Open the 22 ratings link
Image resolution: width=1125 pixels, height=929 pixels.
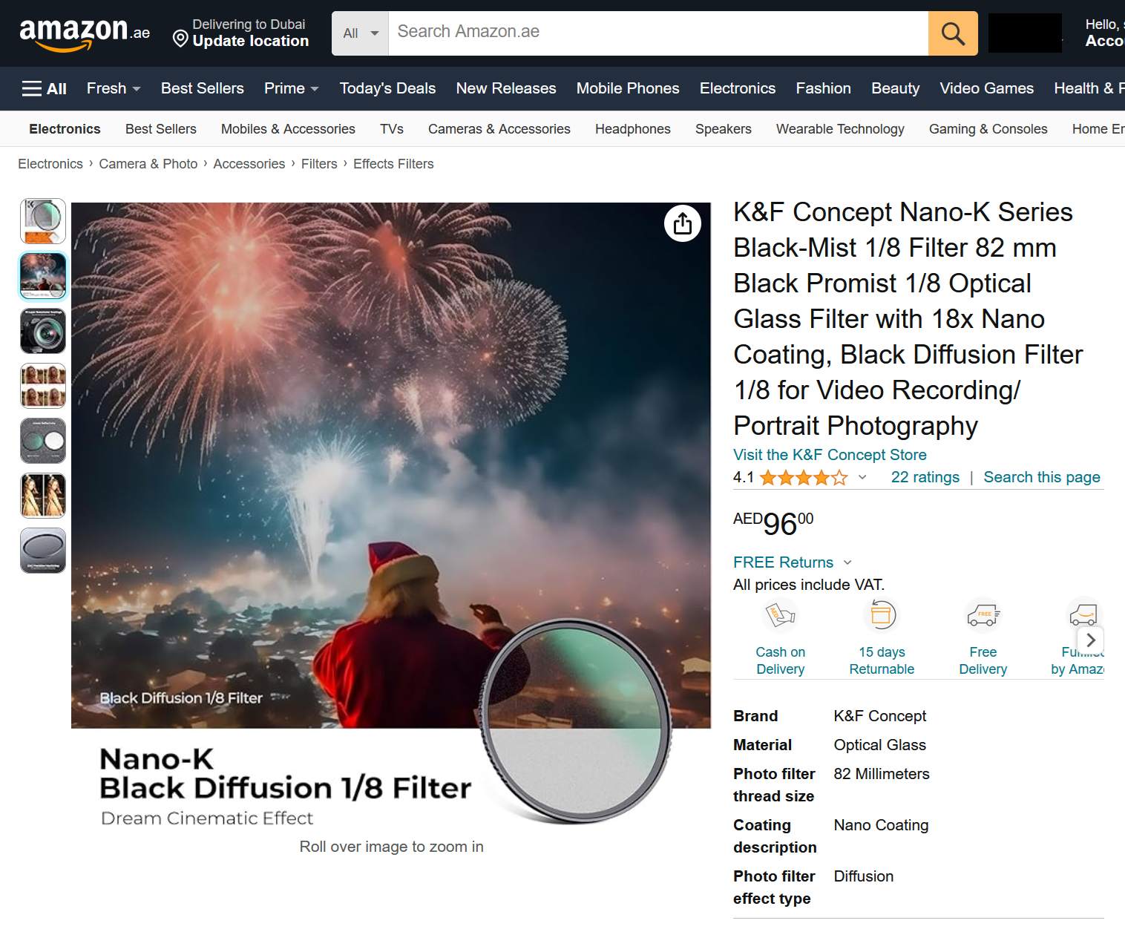[925, 477]
